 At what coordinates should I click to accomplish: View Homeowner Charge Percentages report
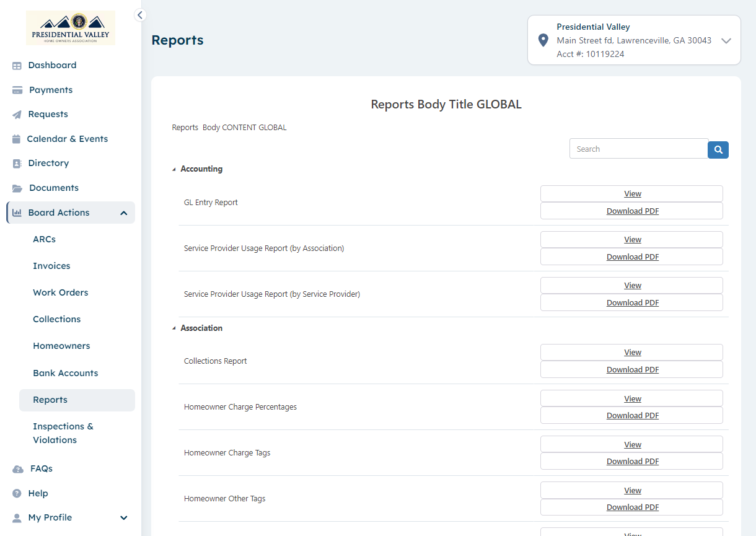[631, 398]
